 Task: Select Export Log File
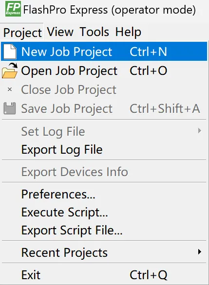[104, 150]
